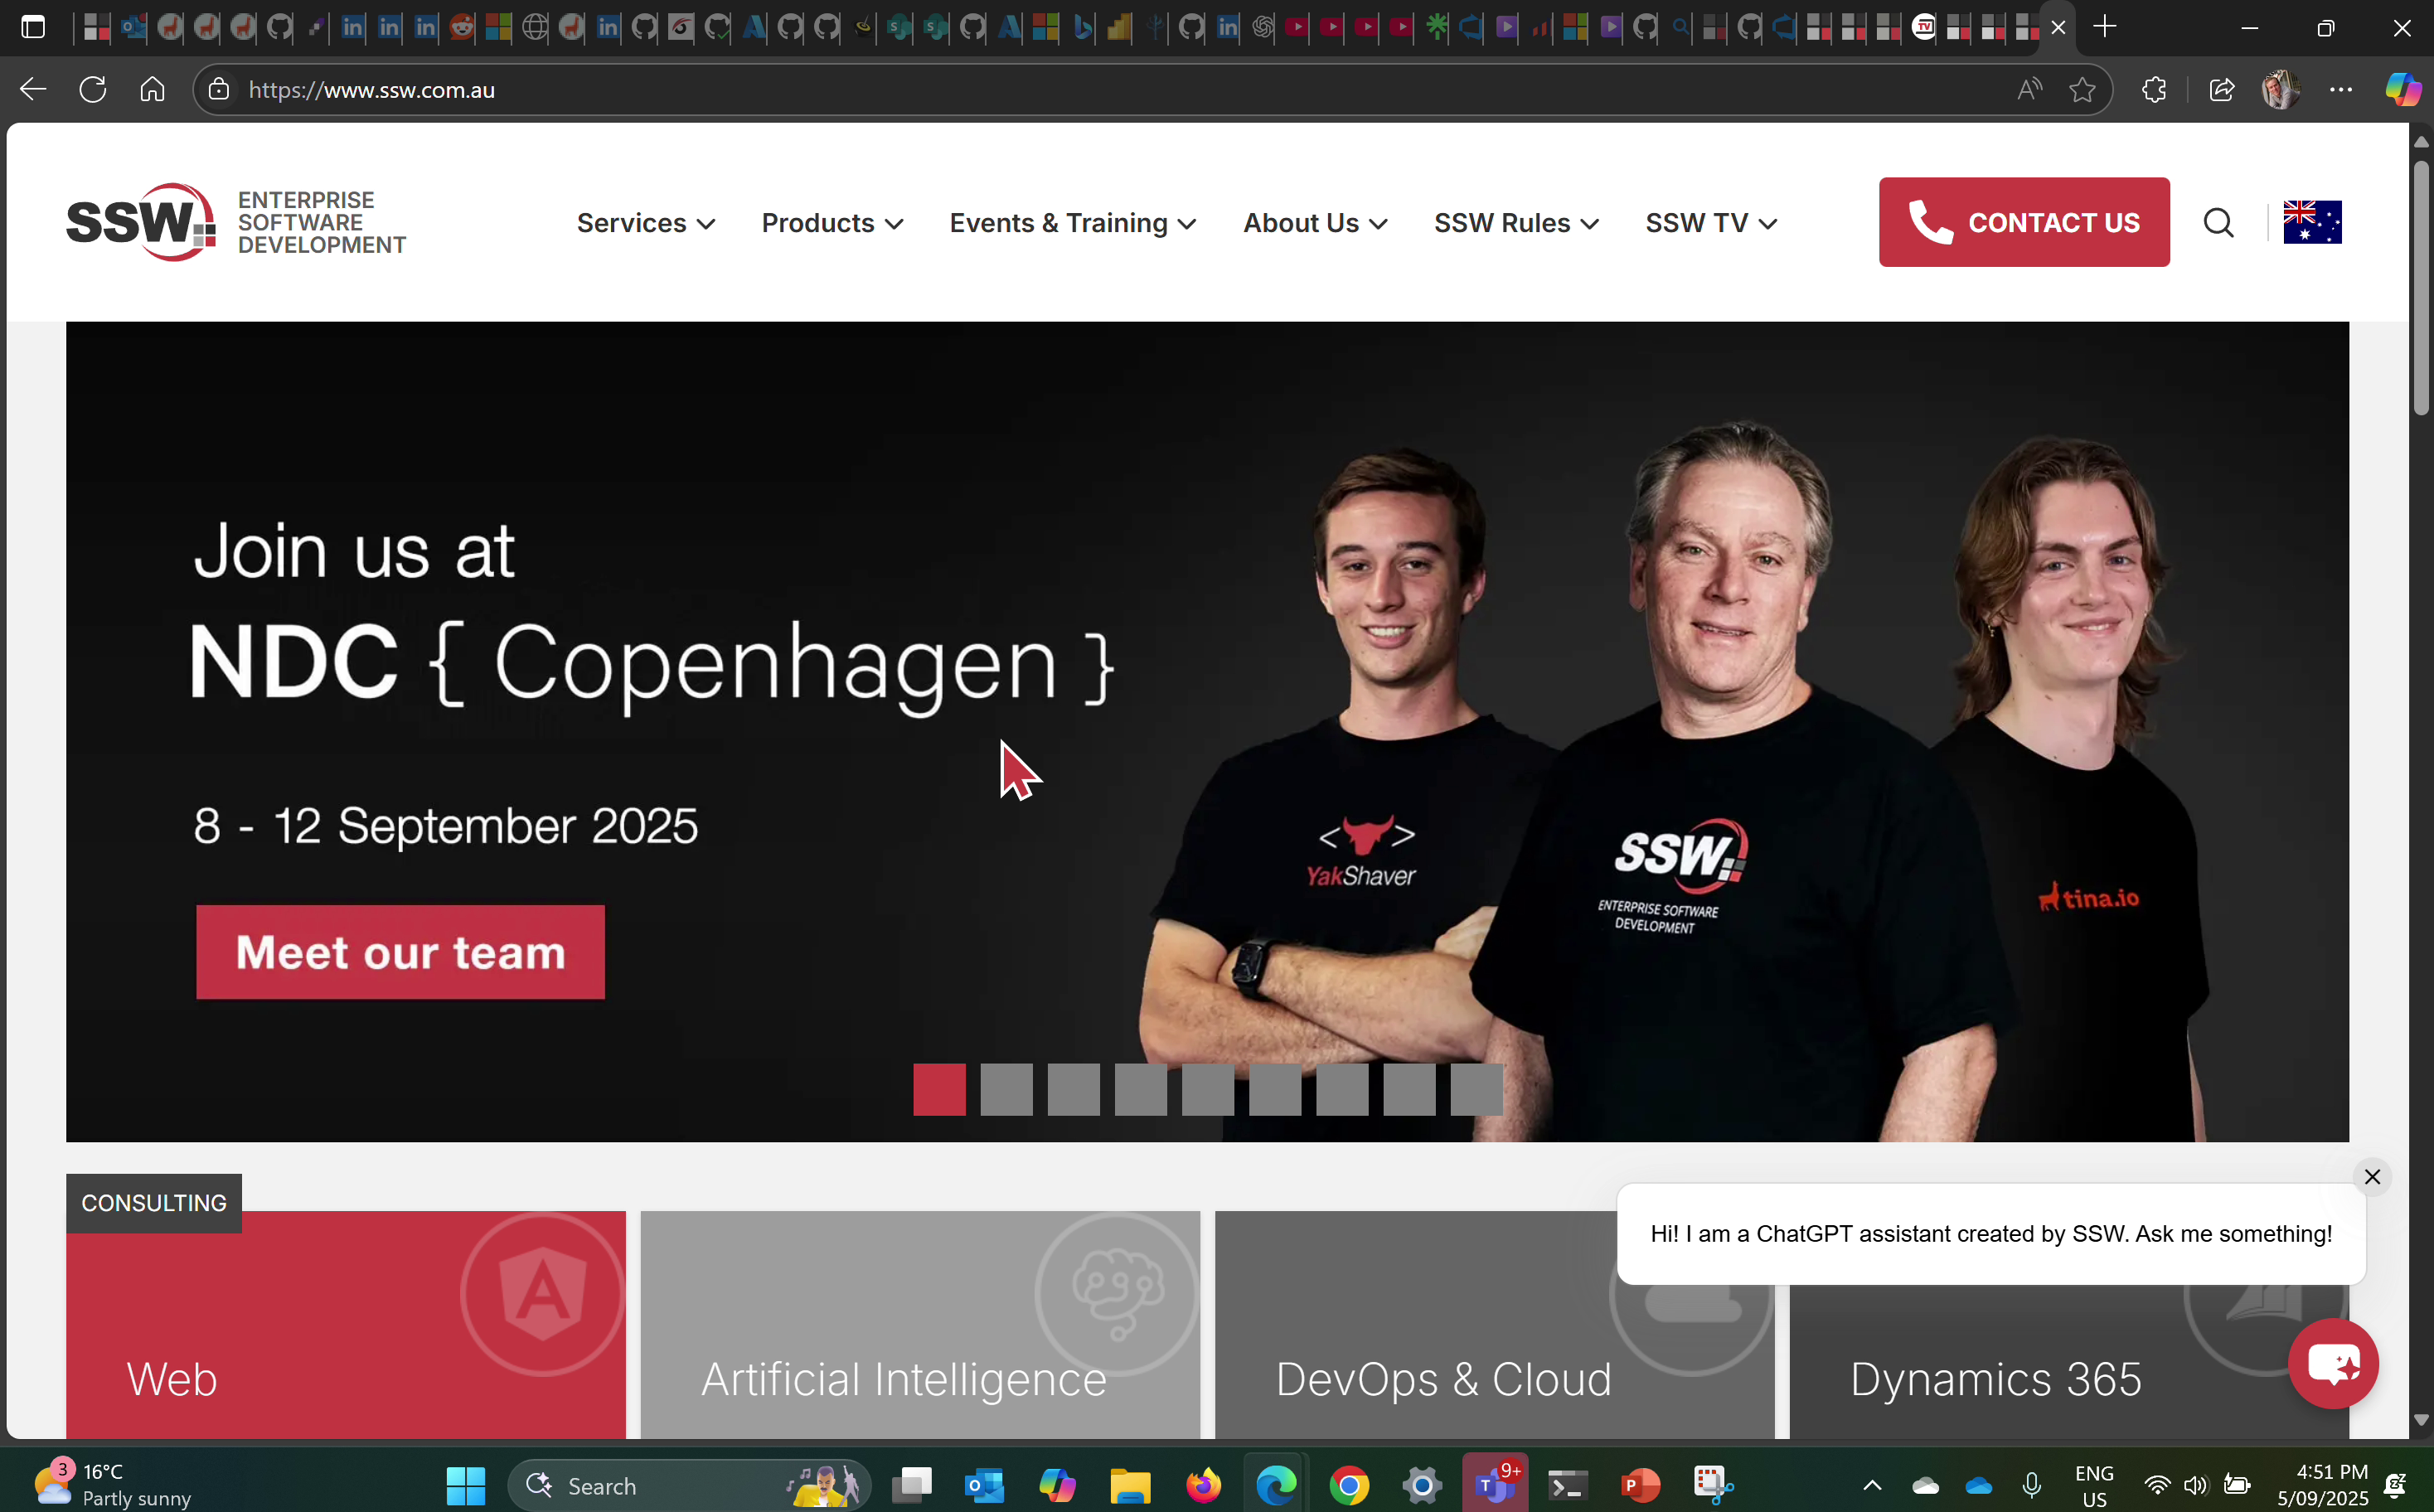The height and width of the screenshot is (1512, 2434).
Task: Show hidden system tray icons
Action: point(1873,1485)
